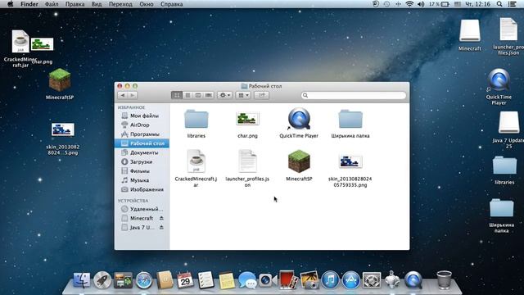The width and height of the screenshot is (524, 295).
Task: Open the Finder arrange-by dropdown
Action: (x=243, y=95)
